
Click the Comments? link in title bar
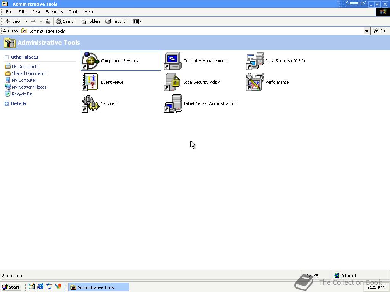(x=356, y=3)
